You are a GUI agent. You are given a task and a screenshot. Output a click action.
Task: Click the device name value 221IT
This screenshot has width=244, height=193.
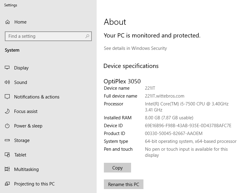[150, 88]
